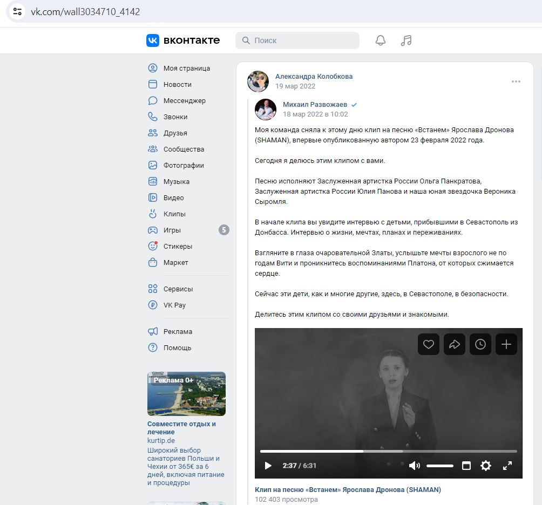This screenshot has width=542, height=505.
Task: Adjust the video volume slider
Action: pos(439,466)
